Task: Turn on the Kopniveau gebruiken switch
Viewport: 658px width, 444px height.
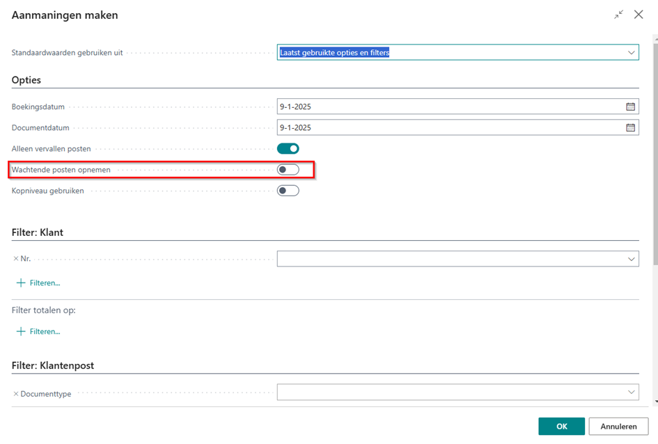Action: 288,191
